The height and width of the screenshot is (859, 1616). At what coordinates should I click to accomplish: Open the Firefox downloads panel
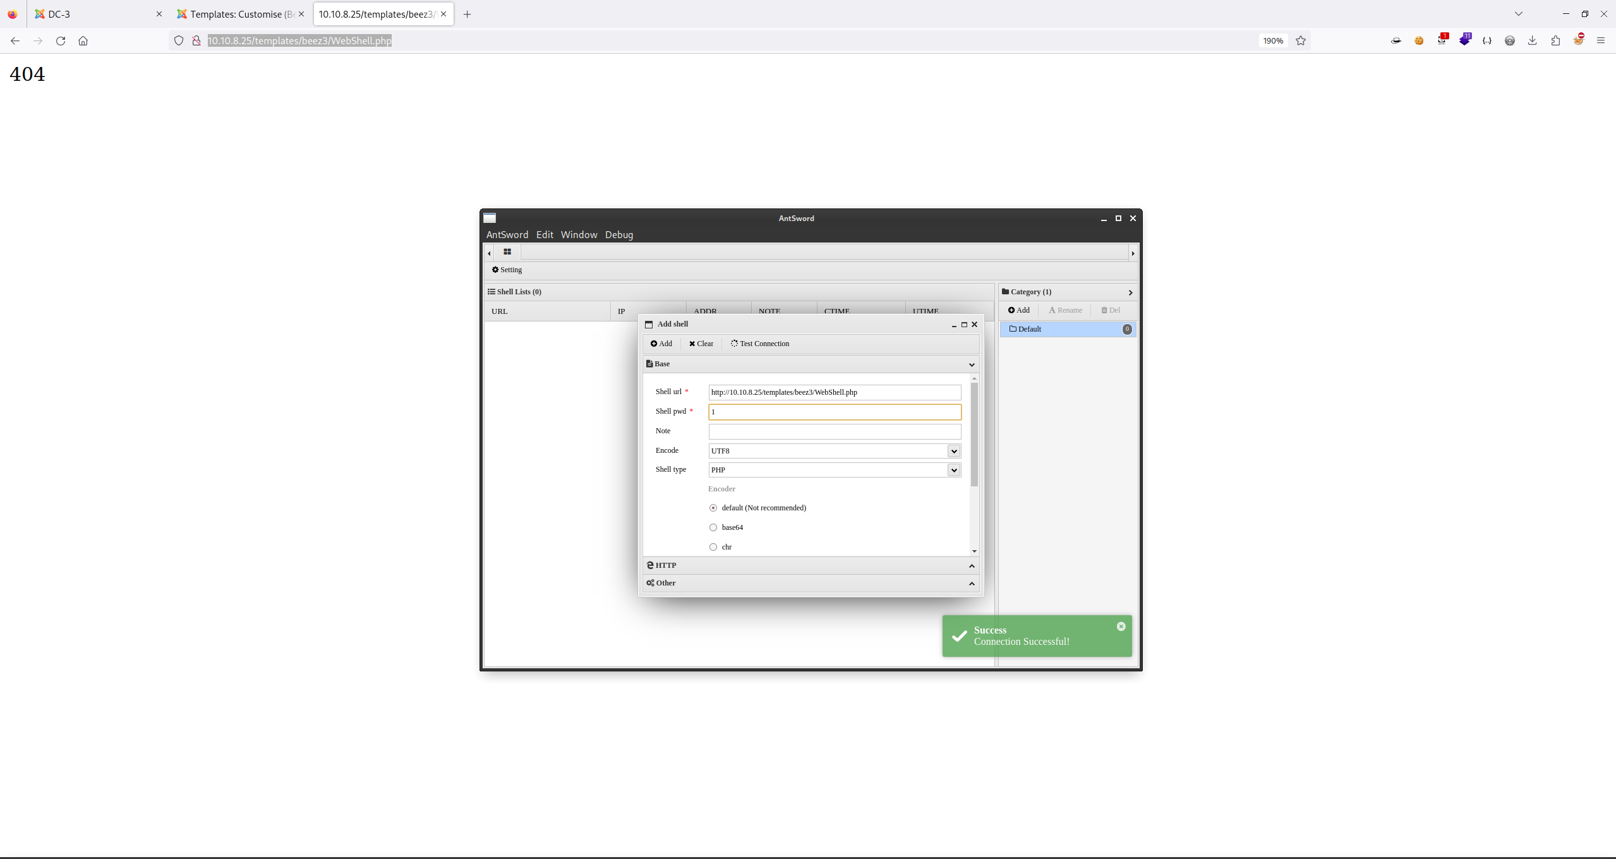pos(1533,40)
